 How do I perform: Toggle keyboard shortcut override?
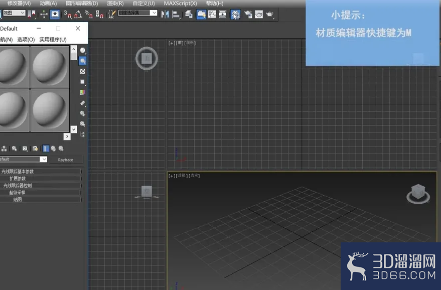click(x=55, y=14)
